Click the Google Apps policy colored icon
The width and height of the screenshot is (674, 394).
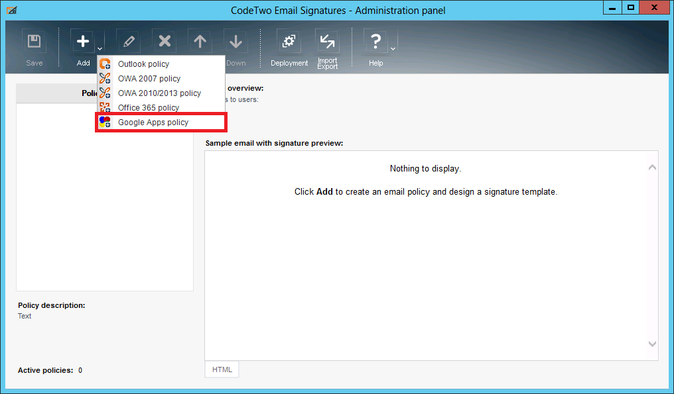coord(105,123)
